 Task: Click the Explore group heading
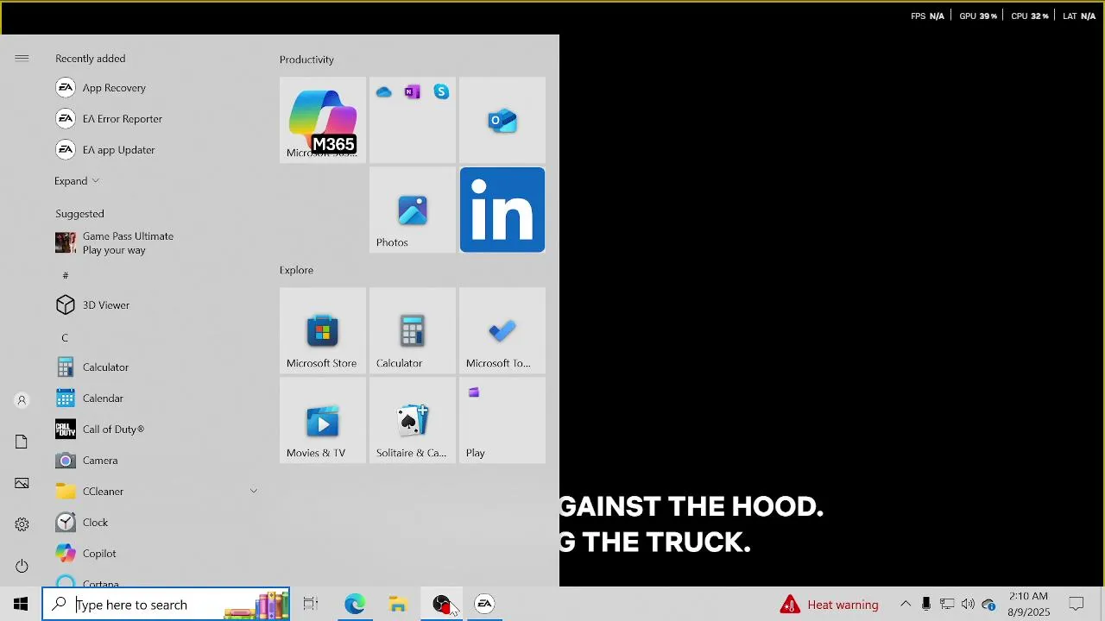tap(296, 270)
